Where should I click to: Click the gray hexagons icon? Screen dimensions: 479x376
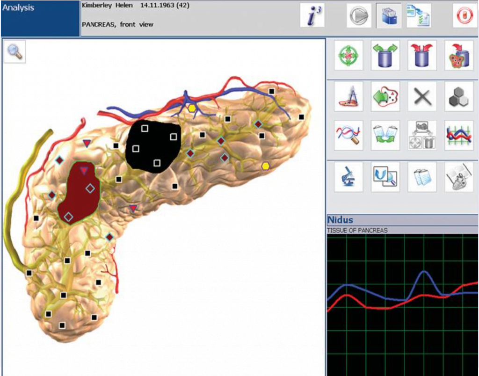459,97
